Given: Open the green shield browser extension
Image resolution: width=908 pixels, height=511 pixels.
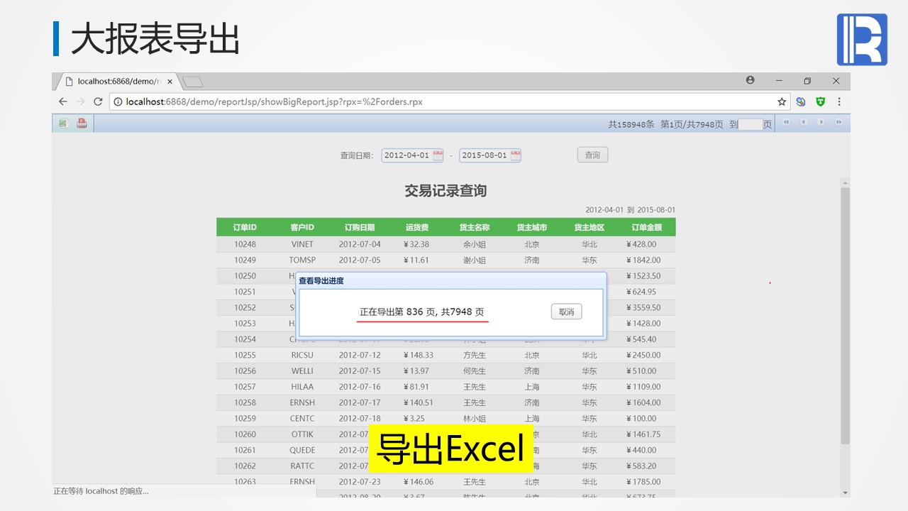Looking at the screenshot, I should pos(821,101).
